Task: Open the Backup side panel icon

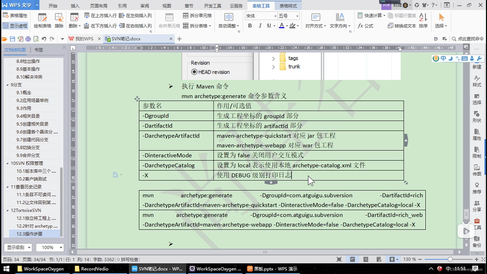Action: coord(477,242)
